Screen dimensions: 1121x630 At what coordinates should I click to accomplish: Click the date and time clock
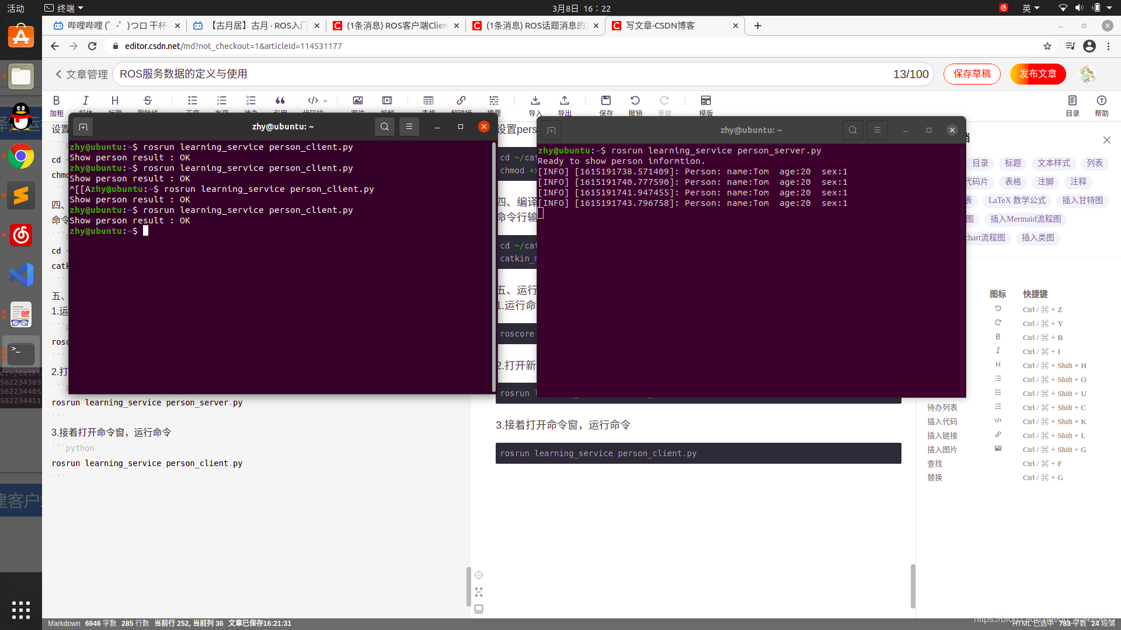pos(582,8)
